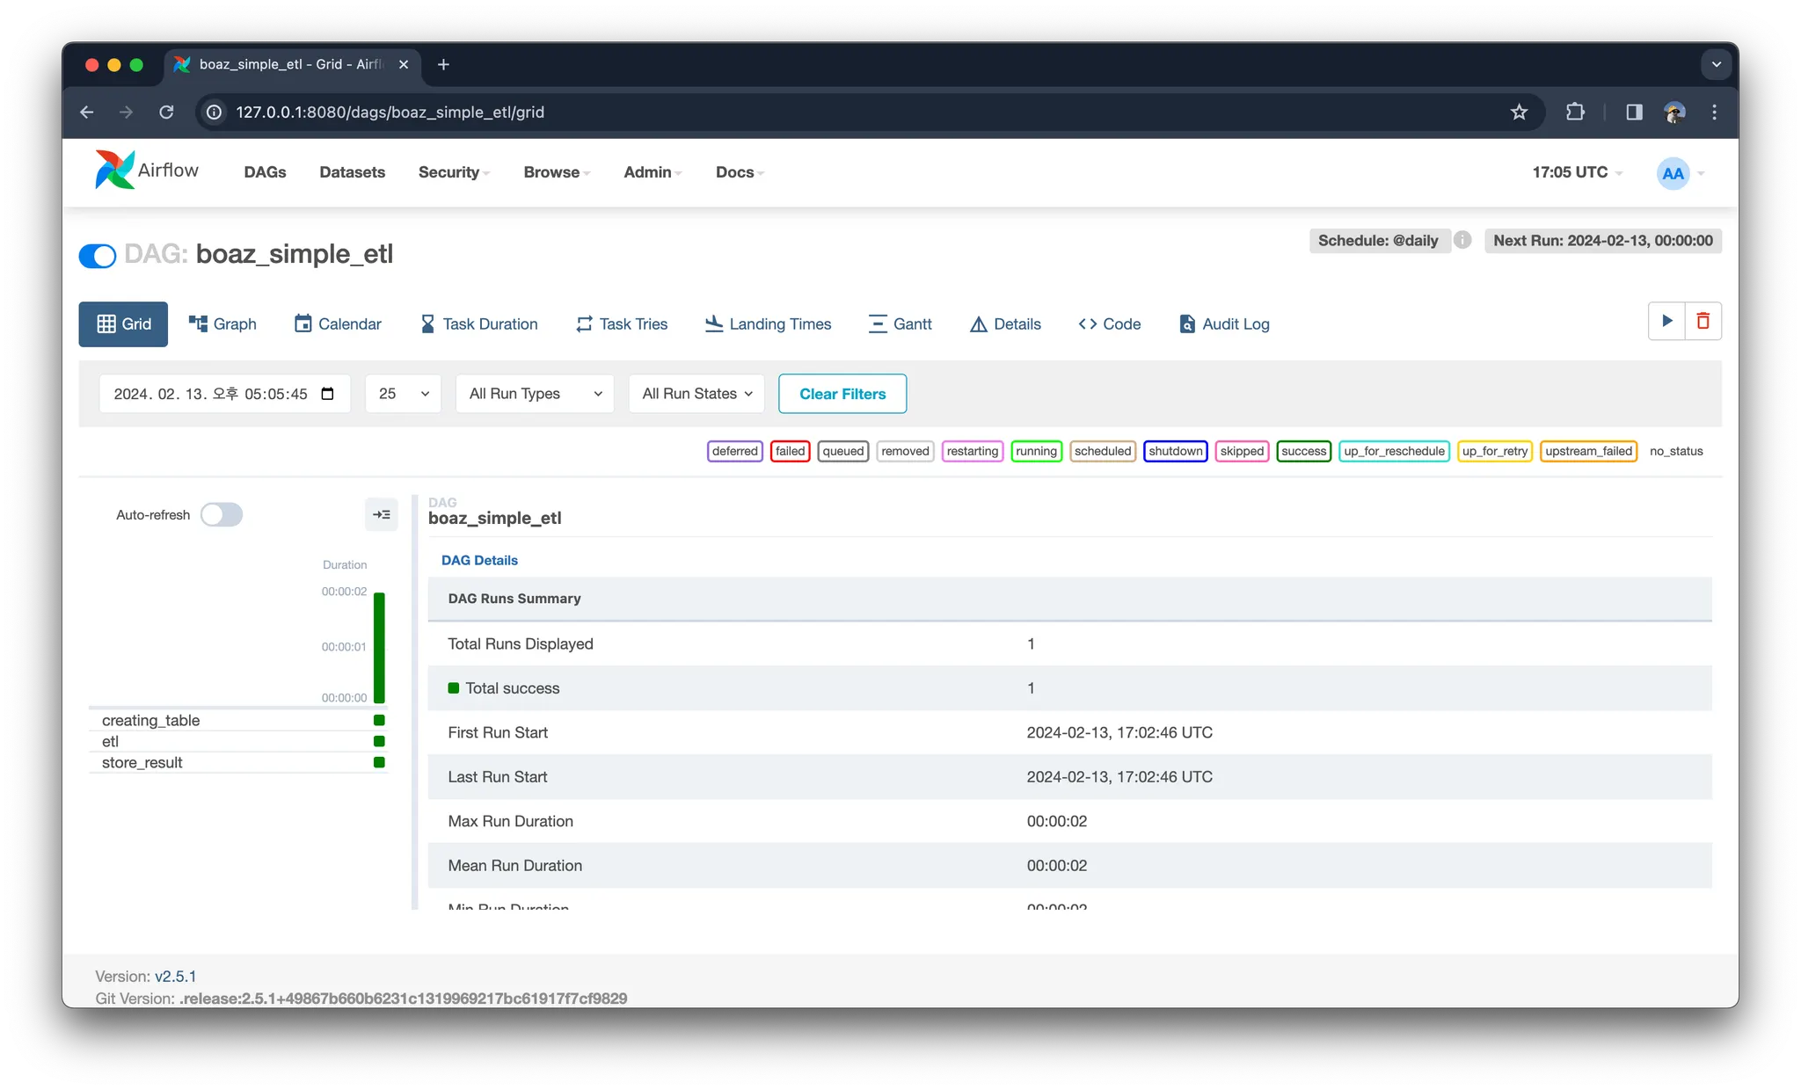The width and height of the screenshot is (1801, 1090).
Task: Expand the All Run States dropdown
Action: 696,394
